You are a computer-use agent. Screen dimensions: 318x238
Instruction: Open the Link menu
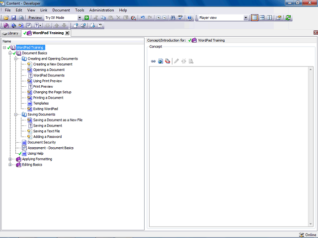[x=44, y=10]
